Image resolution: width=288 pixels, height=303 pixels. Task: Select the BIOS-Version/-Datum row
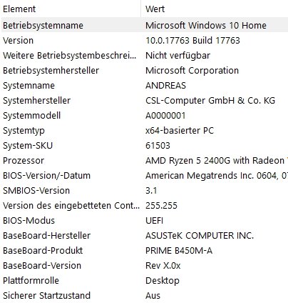145,175
